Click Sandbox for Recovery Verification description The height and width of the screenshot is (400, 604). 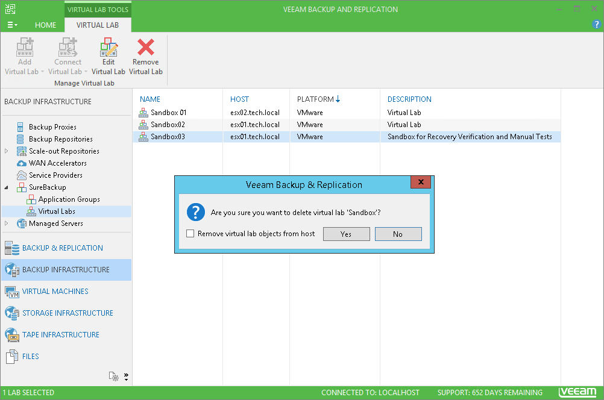pos(470,137)
